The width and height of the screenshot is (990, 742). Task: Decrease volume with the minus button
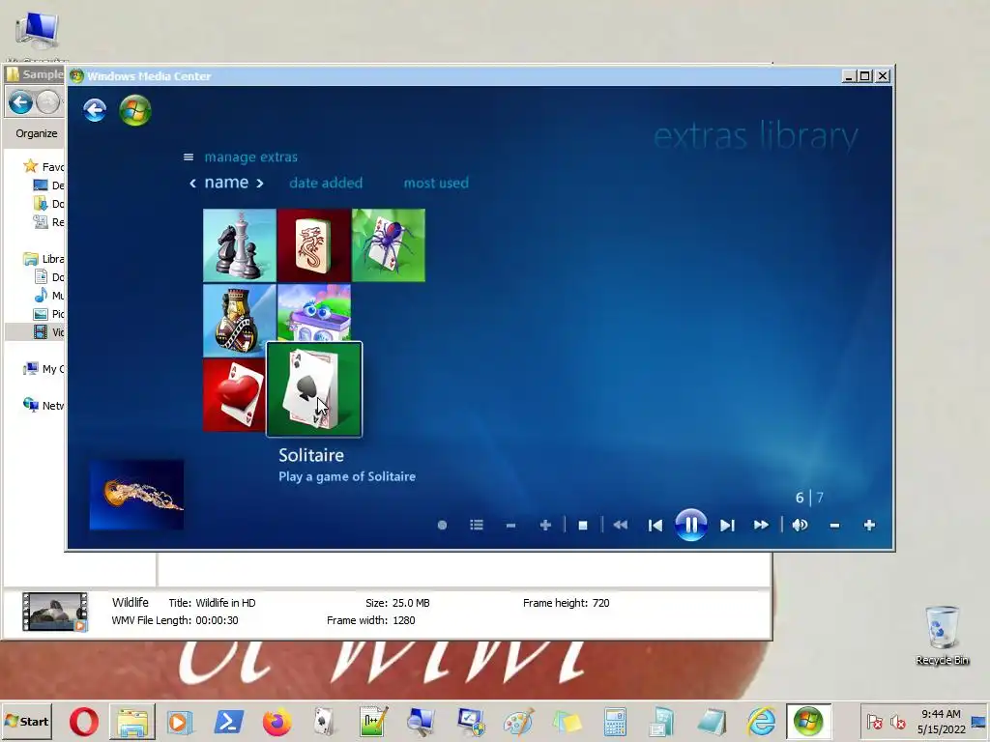pyautogui.click(x=834, y=525)
